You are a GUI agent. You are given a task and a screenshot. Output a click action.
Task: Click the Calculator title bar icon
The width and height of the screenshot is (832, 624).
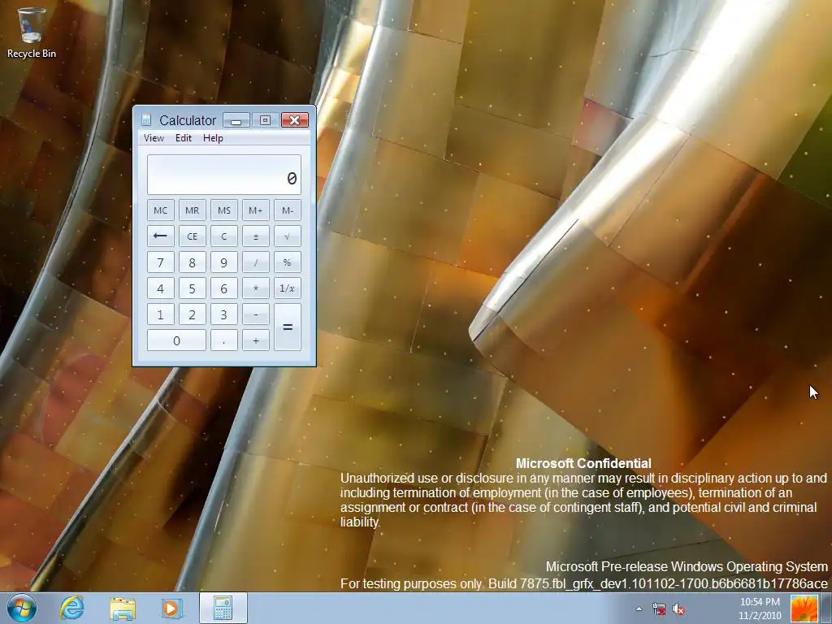pos(146,120)
